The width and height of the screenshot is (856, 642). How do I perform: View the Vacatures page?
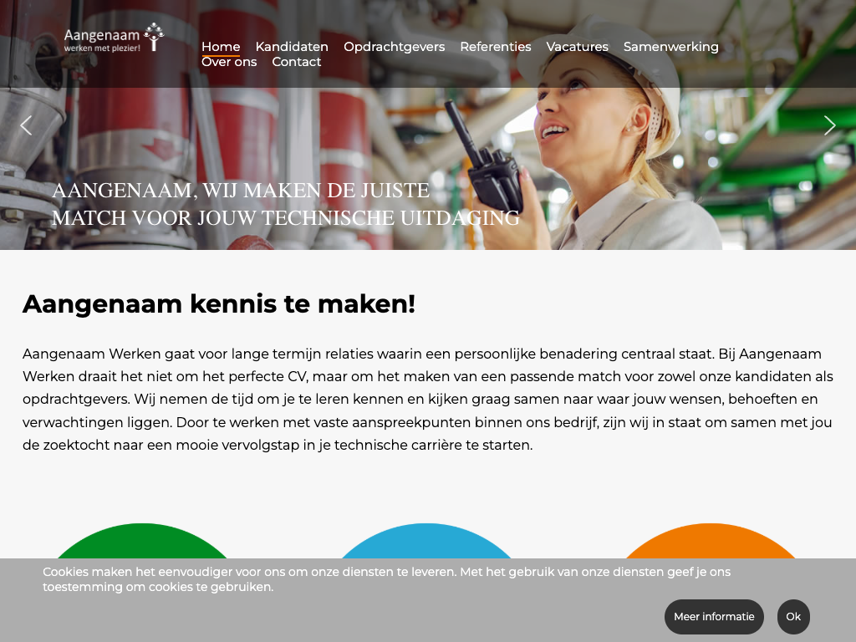tap(577, 47)
